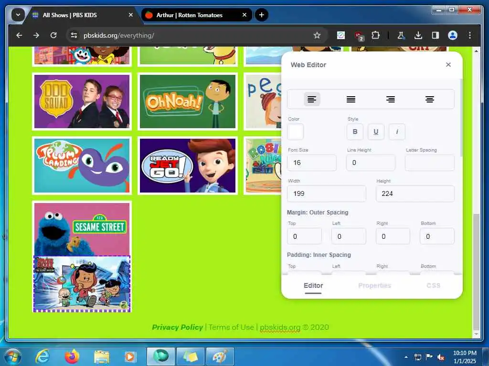The height and width of the screenshot is (366, 489).
Task: Launch Internet Explorer from taskbar
Action: pyautogui.click(x=43, y=357)
